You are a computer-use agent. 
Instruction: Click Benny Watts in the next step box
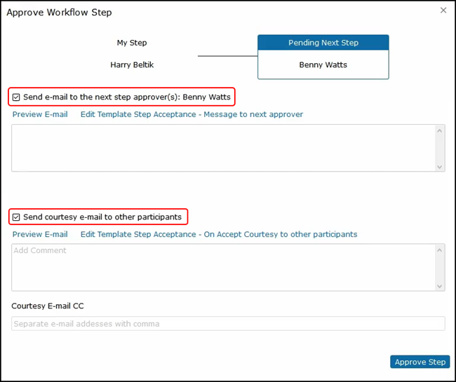coord(323,65)
